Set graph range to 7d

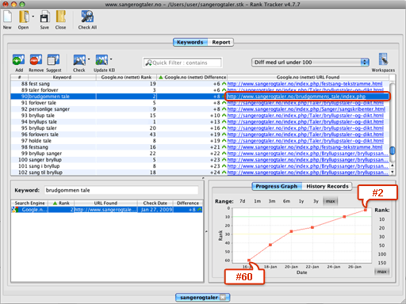pyautogui.click(x=243, y=201)
